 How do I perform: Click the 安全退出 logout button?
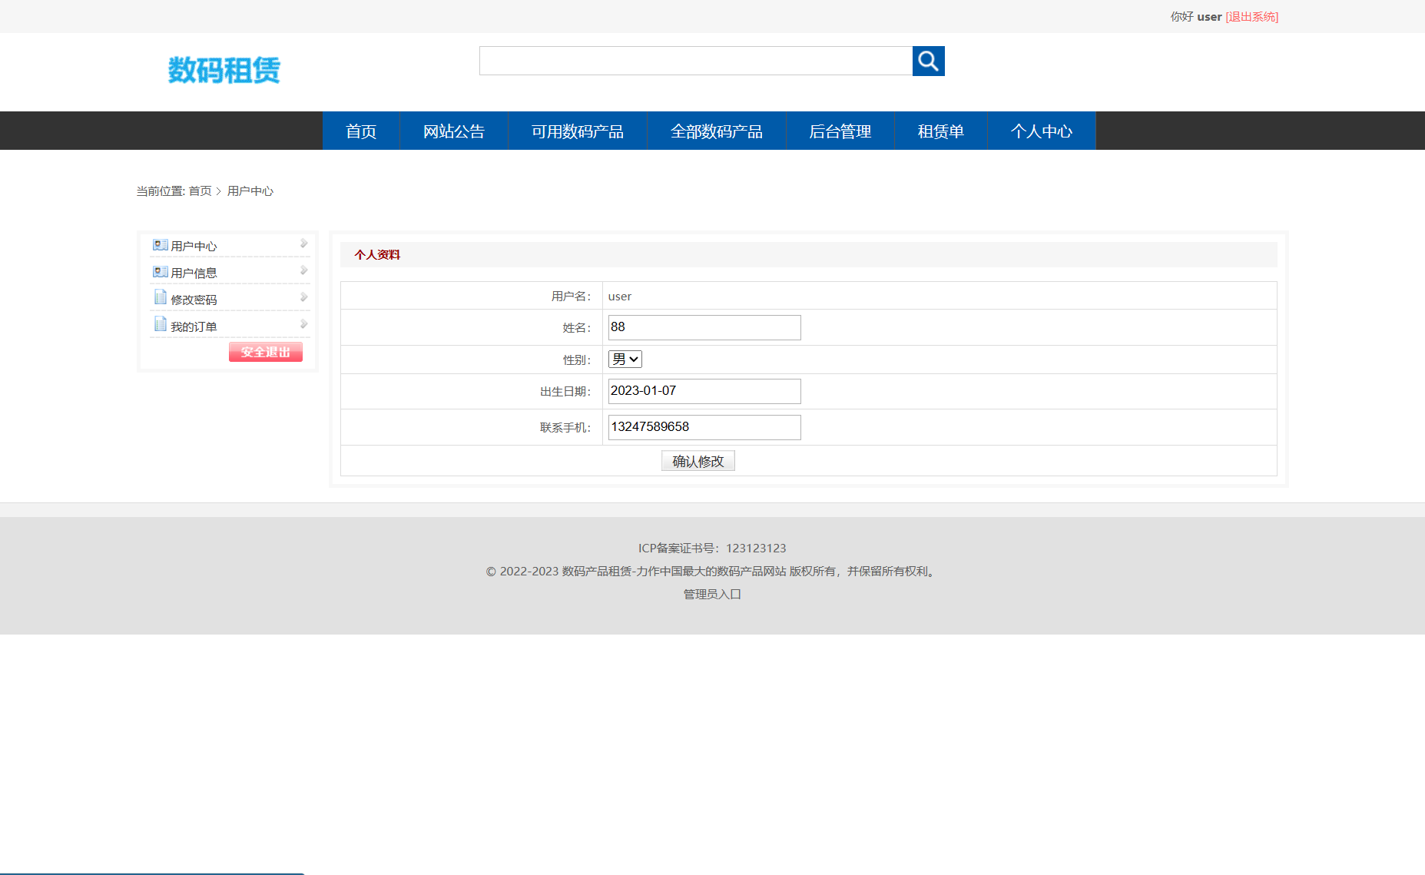coord(265,351)
